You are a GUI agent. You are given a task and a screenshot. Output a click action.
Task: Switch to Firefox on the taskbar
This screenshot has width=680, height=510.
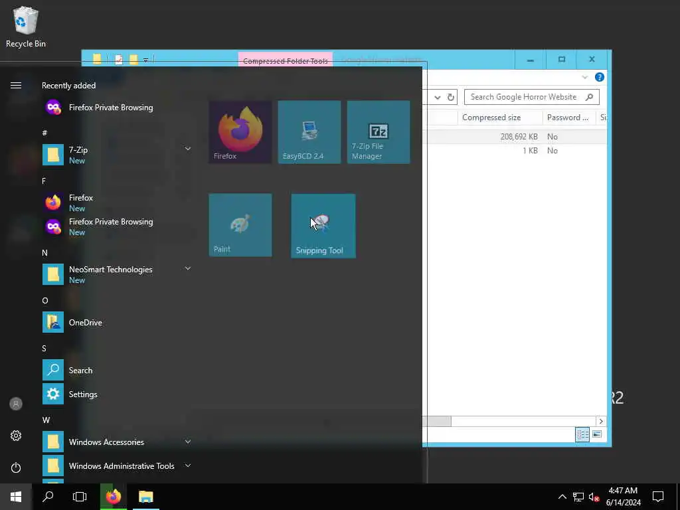pos(114,497)
